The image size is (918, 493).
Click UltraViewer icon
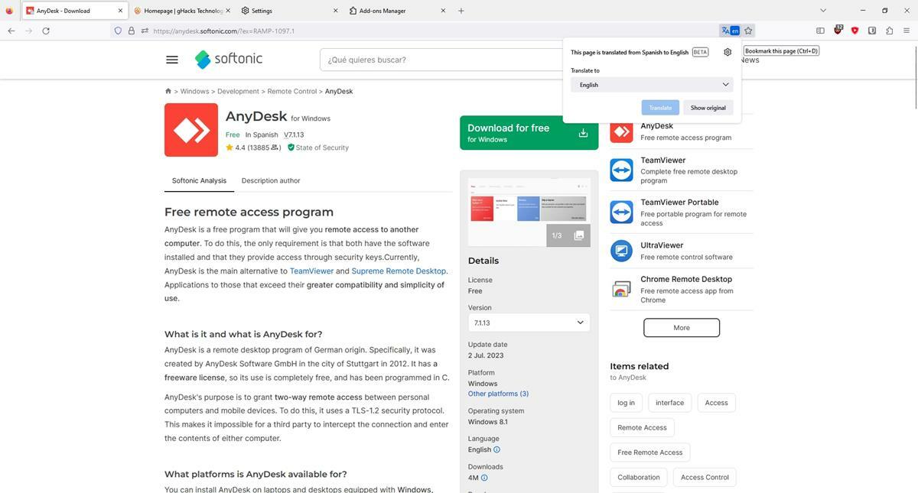[x=621, y=251]
